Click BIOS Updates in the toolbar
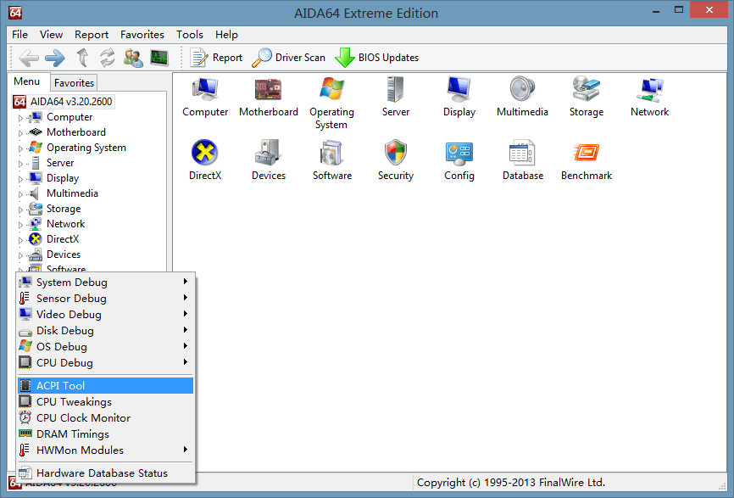The width and height of the screenshot is (734, 498). coord(377,58)
